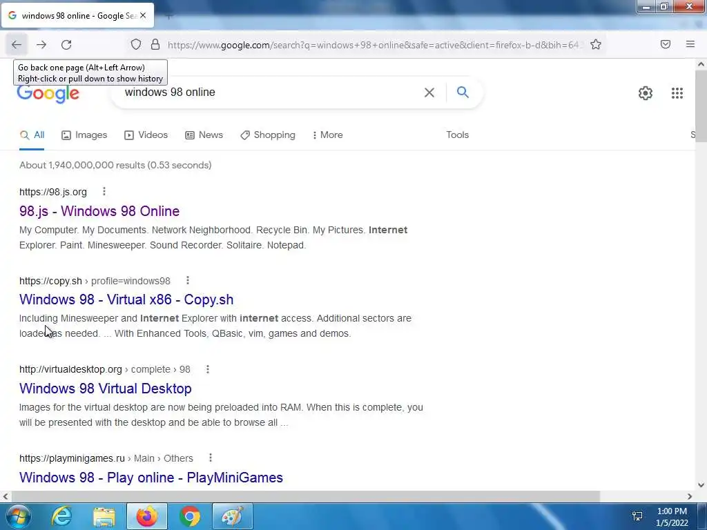Switch to Shopping results
The width and height of the screenshot is (707, 530).
click(268, 135)
